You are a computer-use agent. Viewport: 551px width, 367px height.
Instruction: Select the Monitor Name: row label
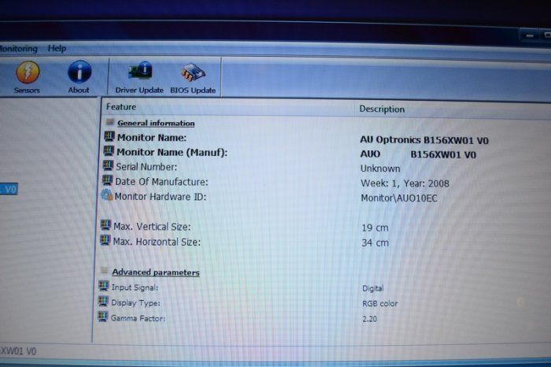pos(152,138)
